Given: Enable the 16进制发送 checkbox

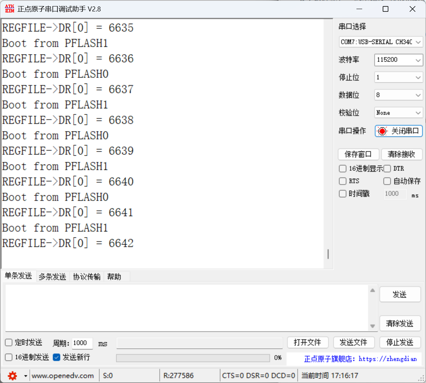Looking at the screenshot, I should [9, 357].
